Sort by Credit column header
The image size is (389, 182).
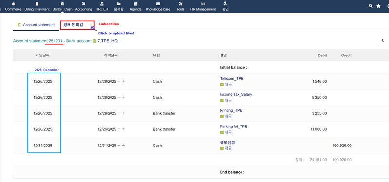(x=346, y=55)
